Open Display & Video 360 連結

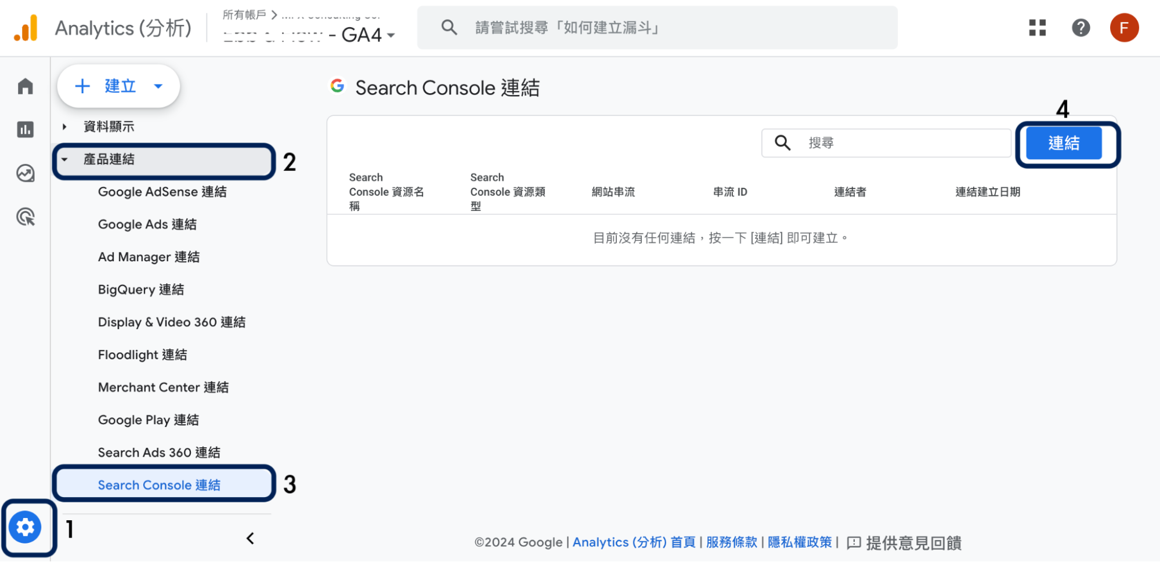172,322
